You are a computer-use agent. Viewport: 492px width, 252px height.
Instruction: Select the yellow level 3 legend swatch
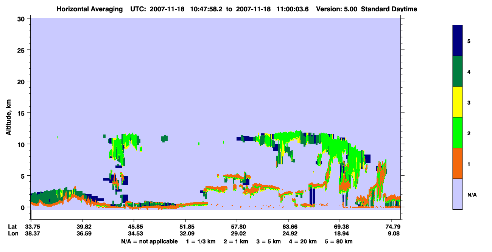point(458,102)
